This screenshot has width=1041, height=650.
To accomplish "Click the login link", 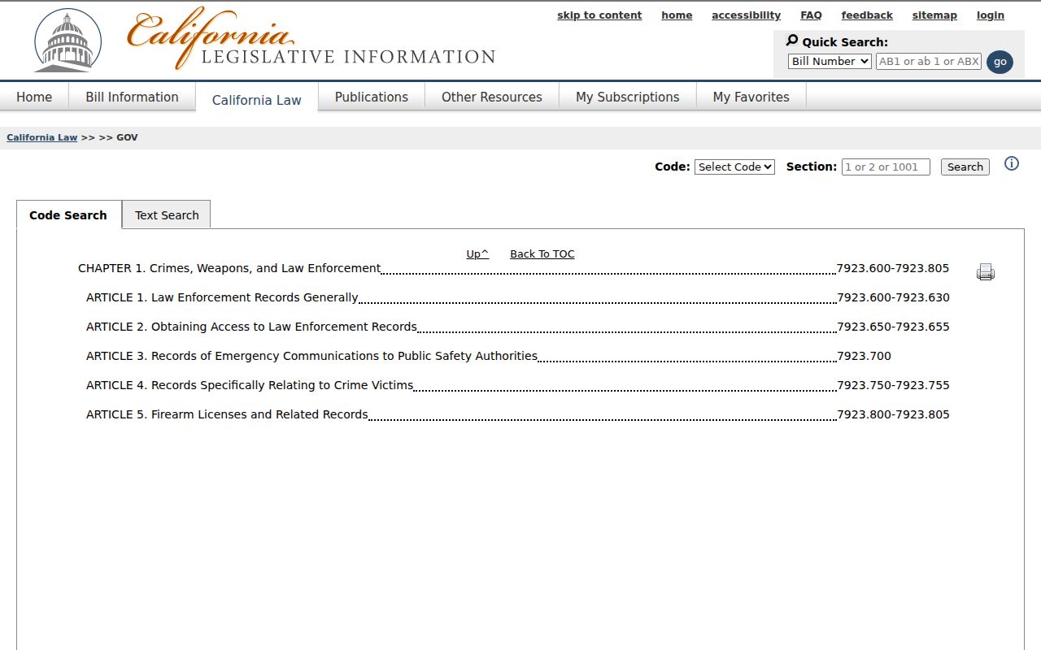I will pos(991,15).
